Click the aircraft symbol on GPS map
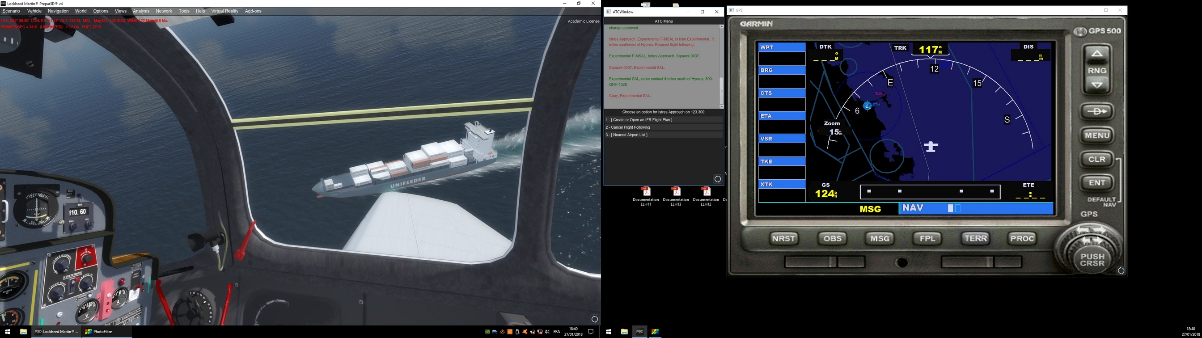The width and height of the screenshot is (1202, 338). (931, 147)
